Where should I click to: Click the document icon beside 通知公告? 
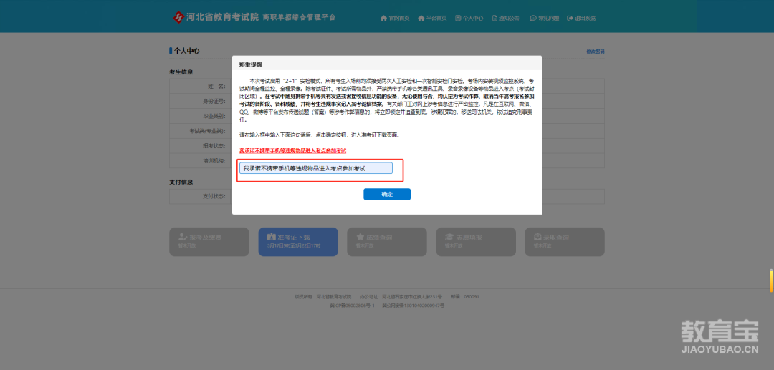494,18
